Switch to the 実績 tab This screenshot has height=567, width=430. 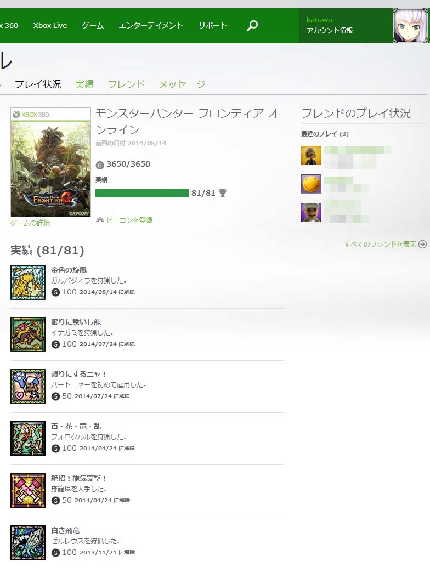coord(84,84)
